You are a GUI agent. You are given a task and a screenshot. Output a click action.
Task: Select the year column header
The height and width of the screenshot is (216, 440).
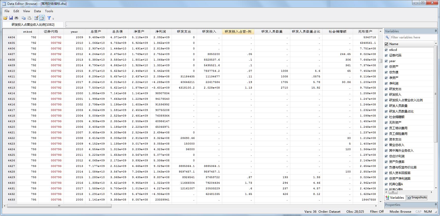click(x=74, y=32)
